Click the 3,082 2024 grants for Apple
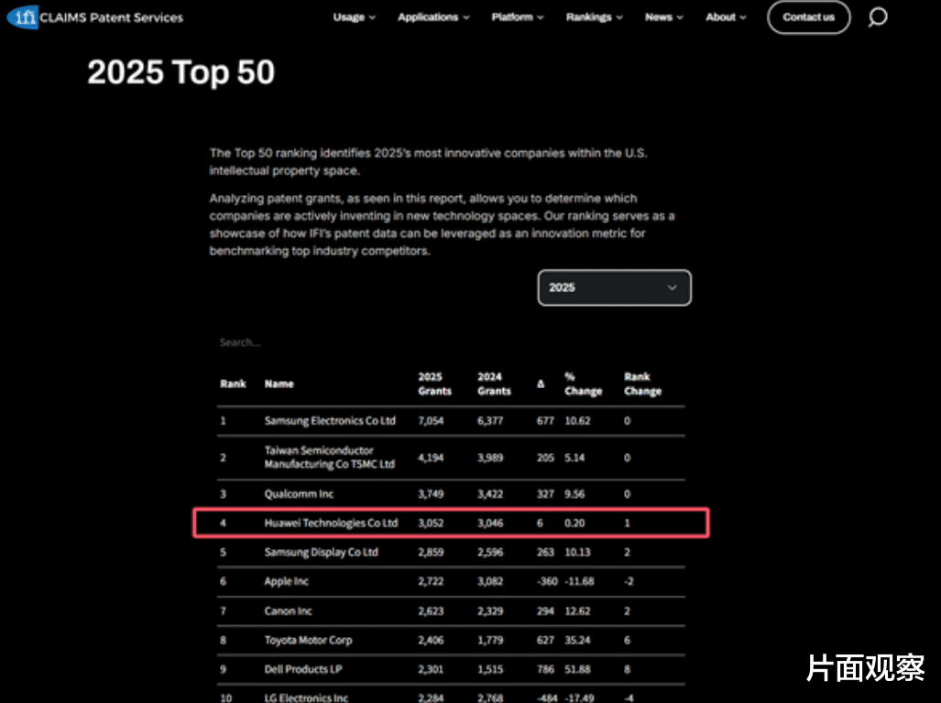This screenshot has width=941, height=703. 489,581
